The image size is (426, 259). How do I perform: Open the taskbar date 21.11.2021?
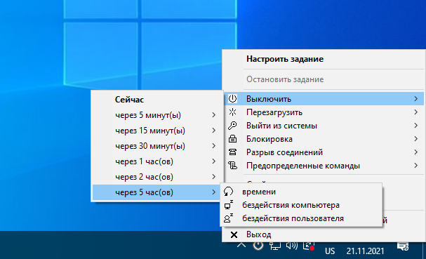365,251
